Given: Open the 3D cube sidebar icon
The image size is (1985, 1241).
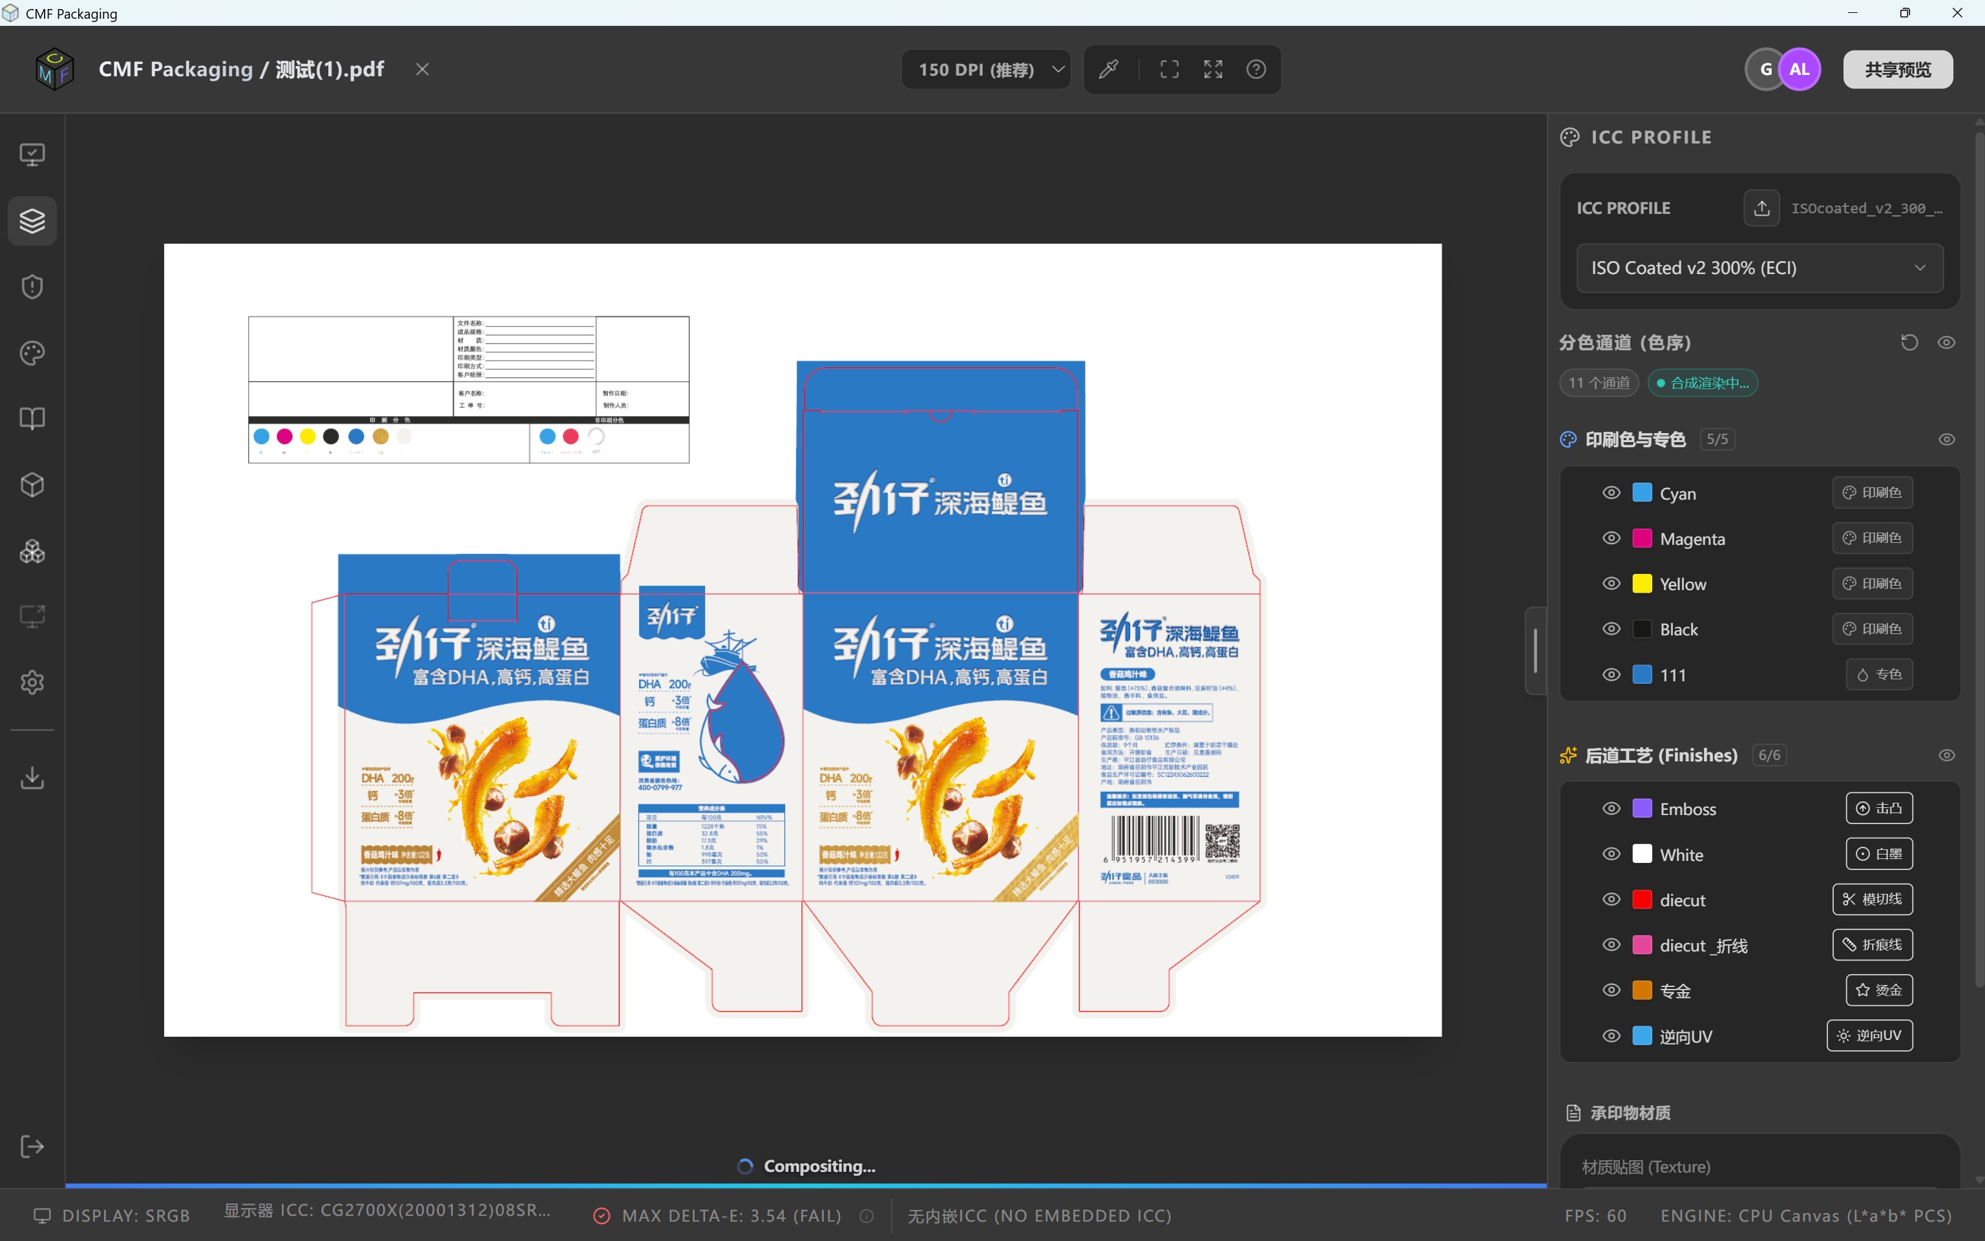Looking at the screenshot, I should (x=32, y=485).
